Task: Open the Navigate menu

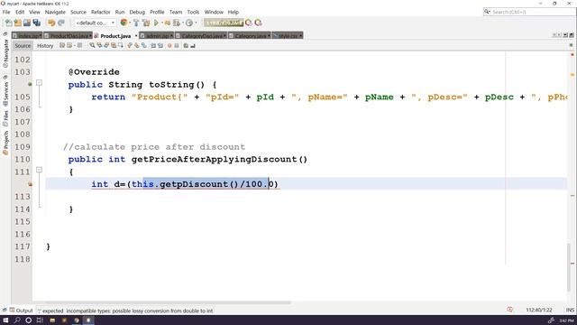Action: click(x=55, y=12)
